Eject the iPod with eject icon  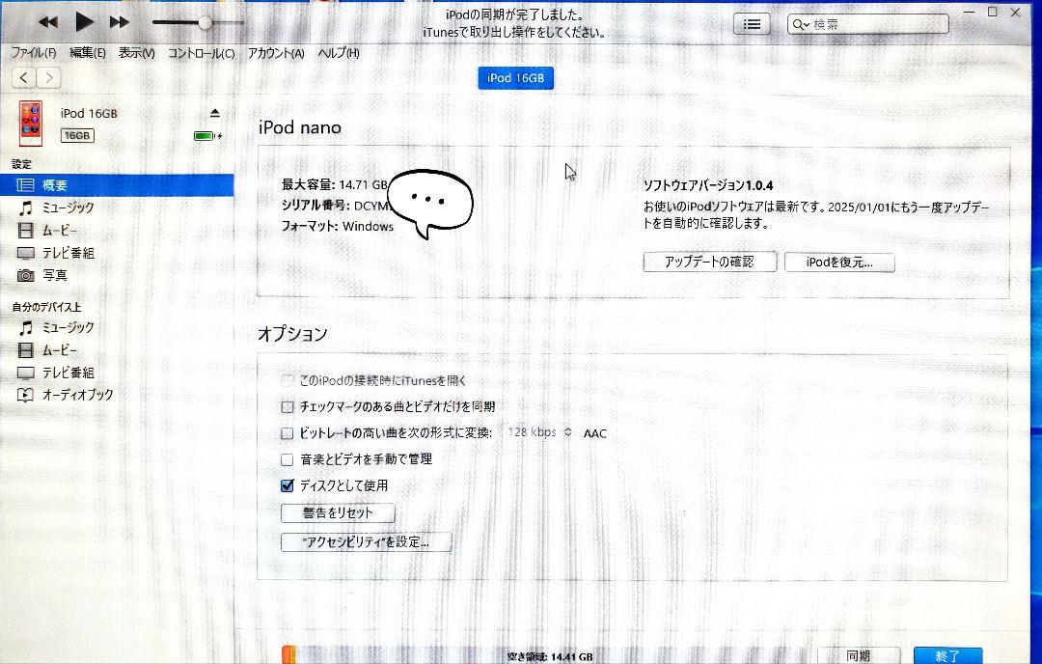tap(214, 113)
